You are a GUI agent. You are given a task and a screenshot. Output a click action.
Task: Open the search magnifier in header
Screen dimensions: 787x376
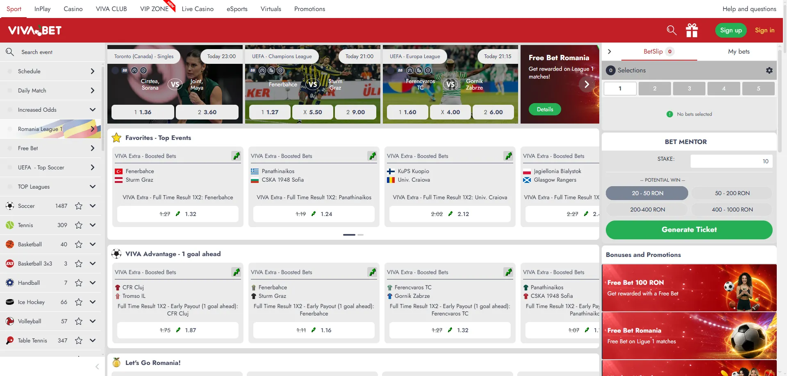pyautogui.click(x=671, y=30)
